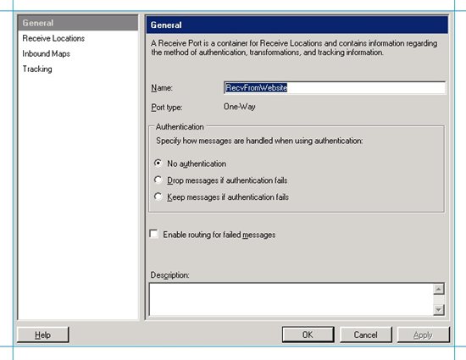This screenshot has width=466, height=360.
Task: Click the Cancel button
Action: [365, 335]
